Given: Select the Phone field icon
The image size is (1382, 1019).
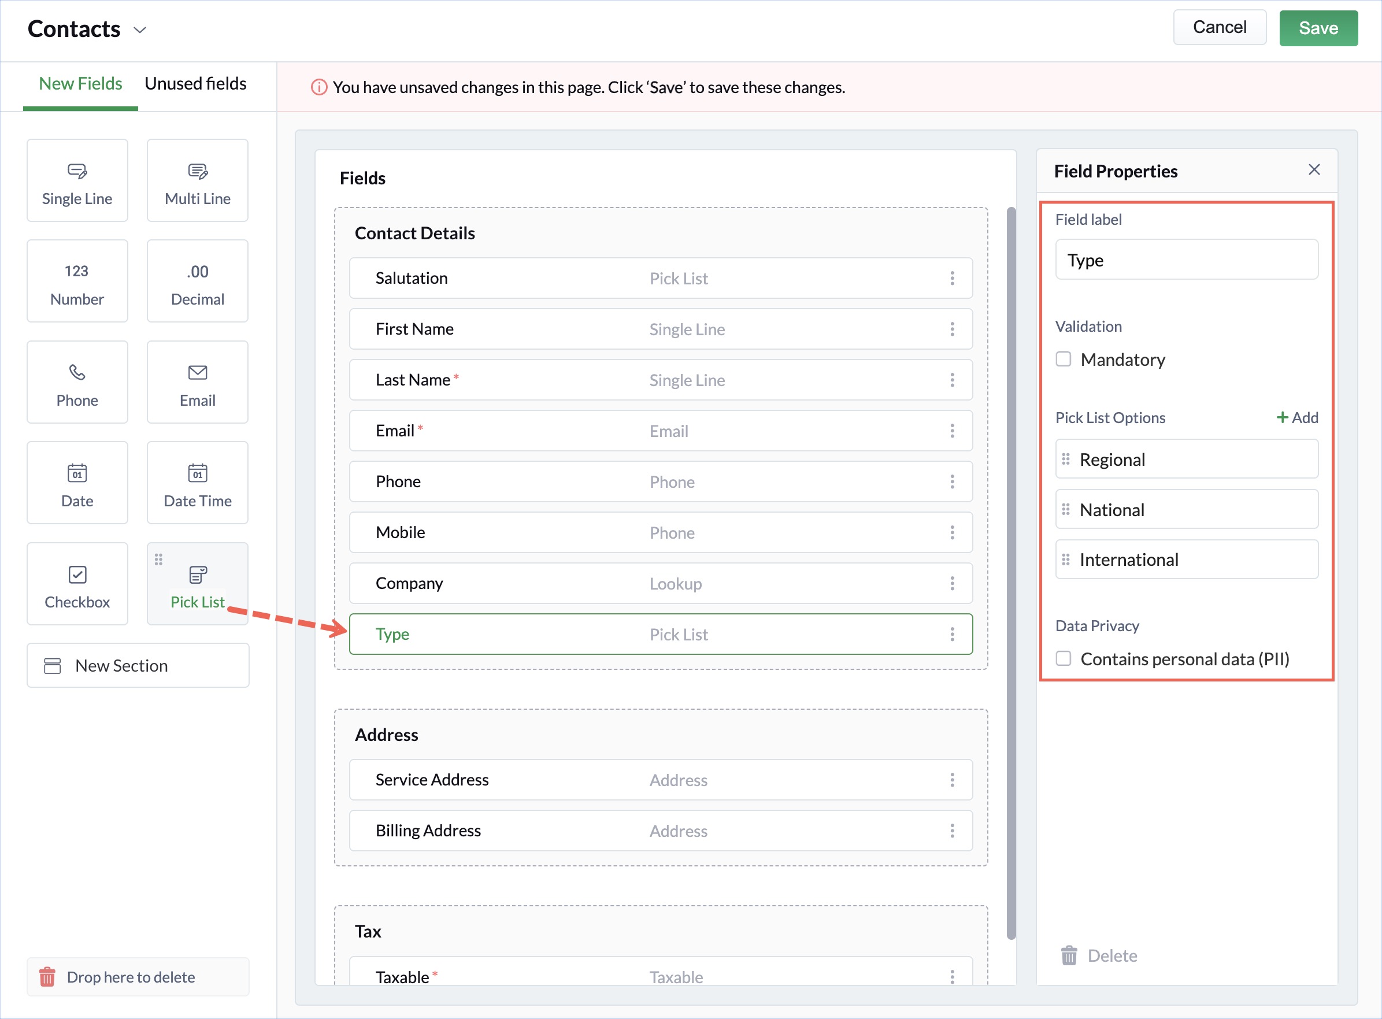Looking at the screenshot, I should tap(76, 383).
